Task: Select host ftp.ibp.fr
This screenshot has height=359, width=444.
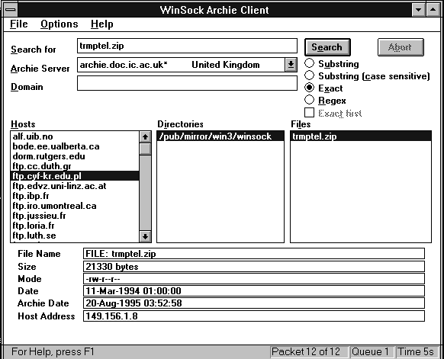Action: click(75, 196)
